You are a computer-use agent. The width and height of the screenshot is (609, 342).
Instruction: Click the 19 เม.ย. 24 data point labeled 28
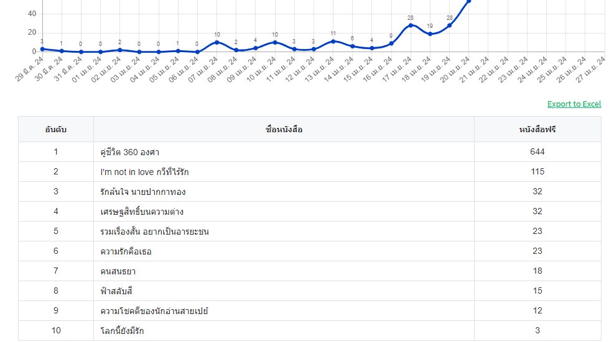(449, 25)
